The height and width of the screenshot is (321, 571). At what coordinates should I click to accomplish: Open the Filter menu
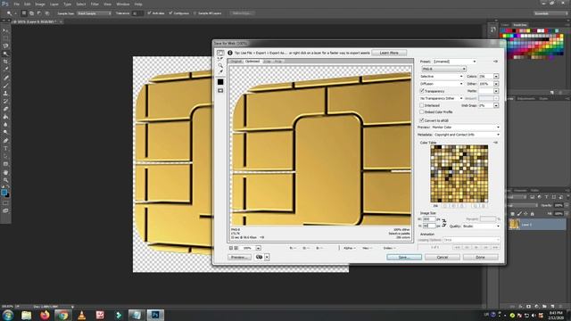click(95, 4)
